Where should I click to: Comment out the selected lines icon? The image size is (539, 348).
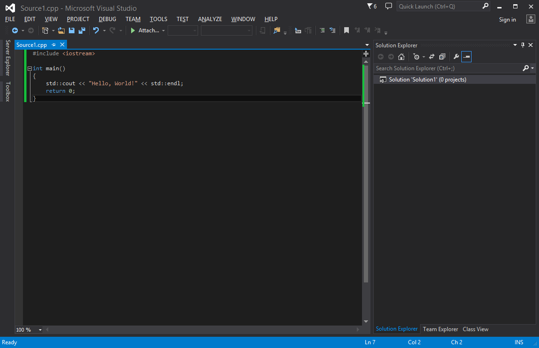click(322, 30)
